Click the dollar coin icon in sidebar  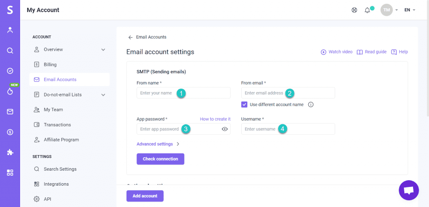click(x=10, y=132)
